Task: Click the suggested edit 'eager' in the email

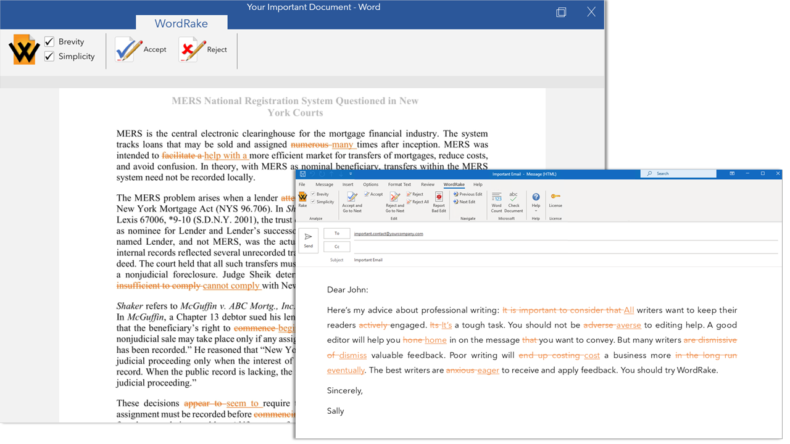Action: click(488, 371)
